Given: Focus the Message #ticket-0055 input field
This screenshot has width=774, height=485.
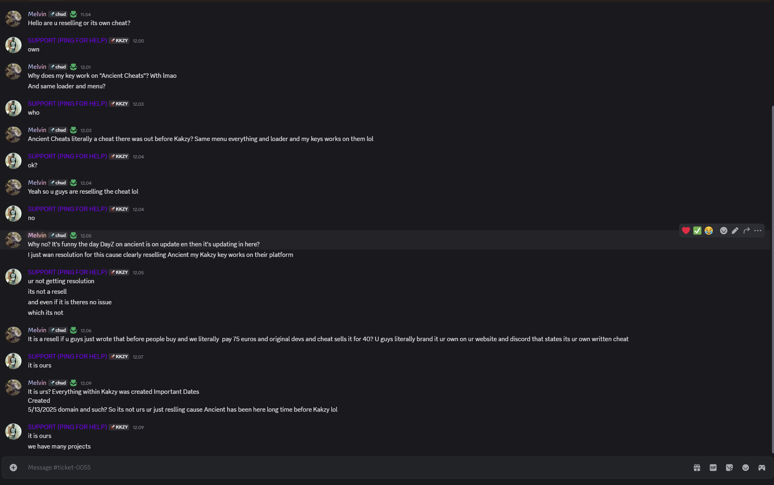Looking at the screenshot, I should pos(353,468).
